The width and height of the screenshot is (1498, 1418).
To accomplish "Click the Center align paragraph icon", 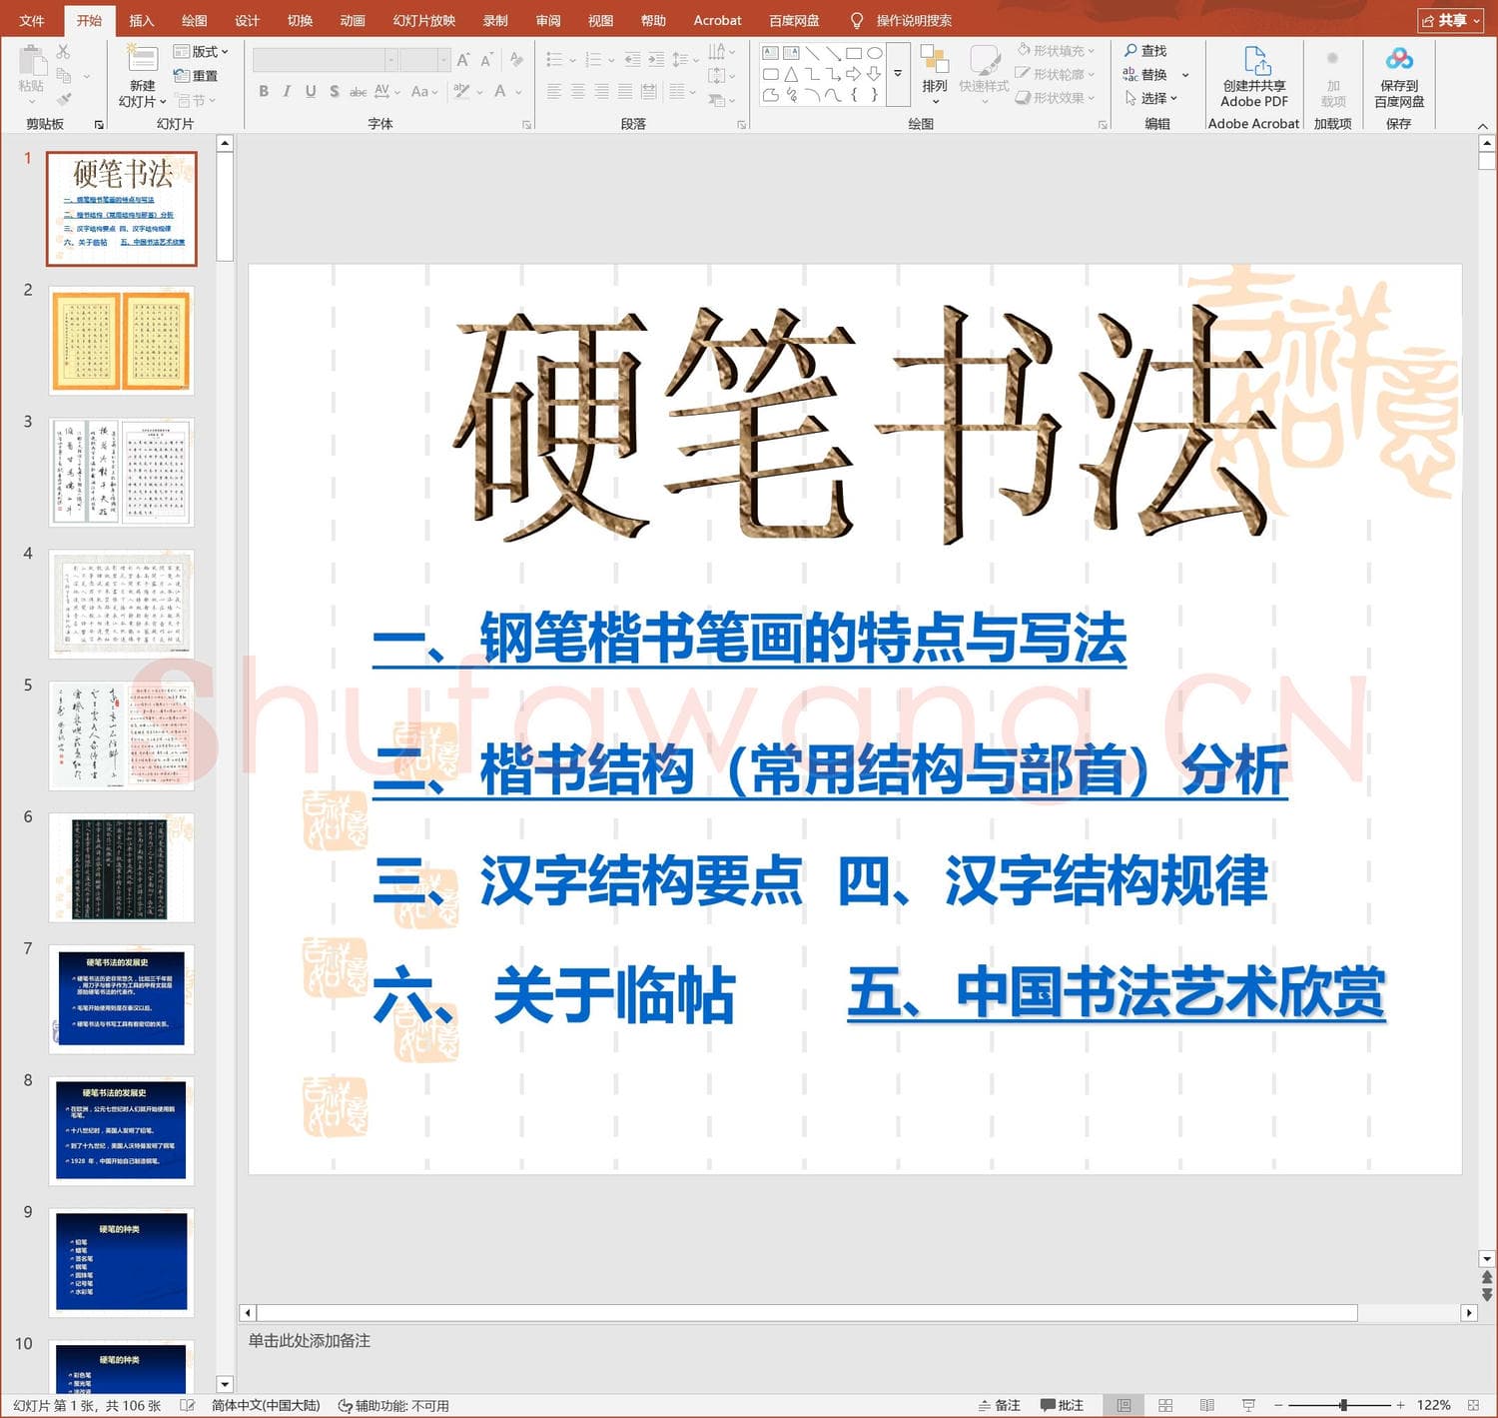I will [577, 91].
